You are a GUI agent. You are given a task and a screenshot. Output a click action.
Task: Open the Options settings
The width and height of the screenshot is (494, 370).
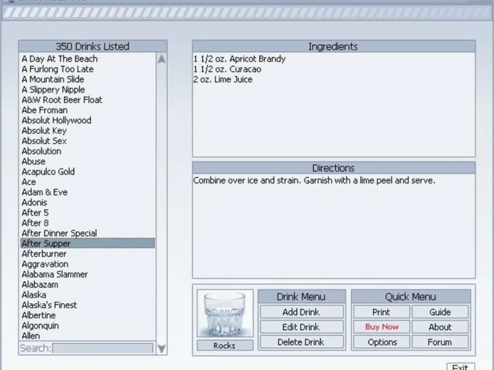pos(381,342)
